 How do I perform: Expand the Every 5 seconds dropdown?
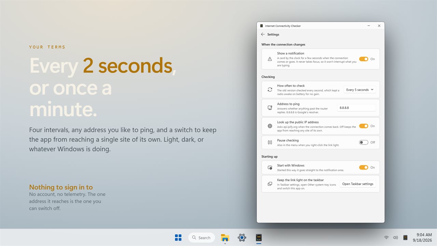tap(360, 90)
